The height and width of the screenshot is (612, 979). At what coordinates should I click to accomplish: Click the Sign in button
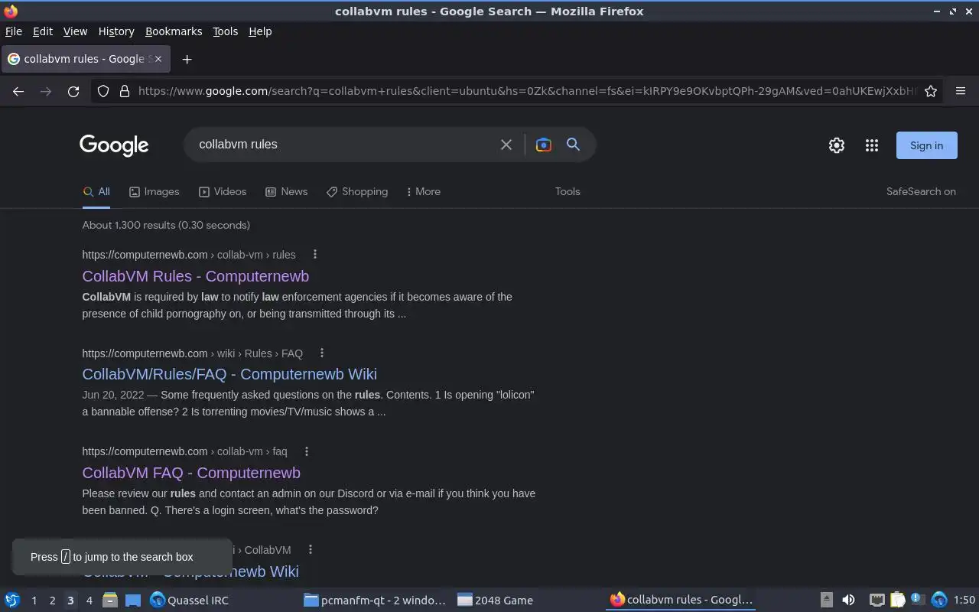tap(926, 145)
